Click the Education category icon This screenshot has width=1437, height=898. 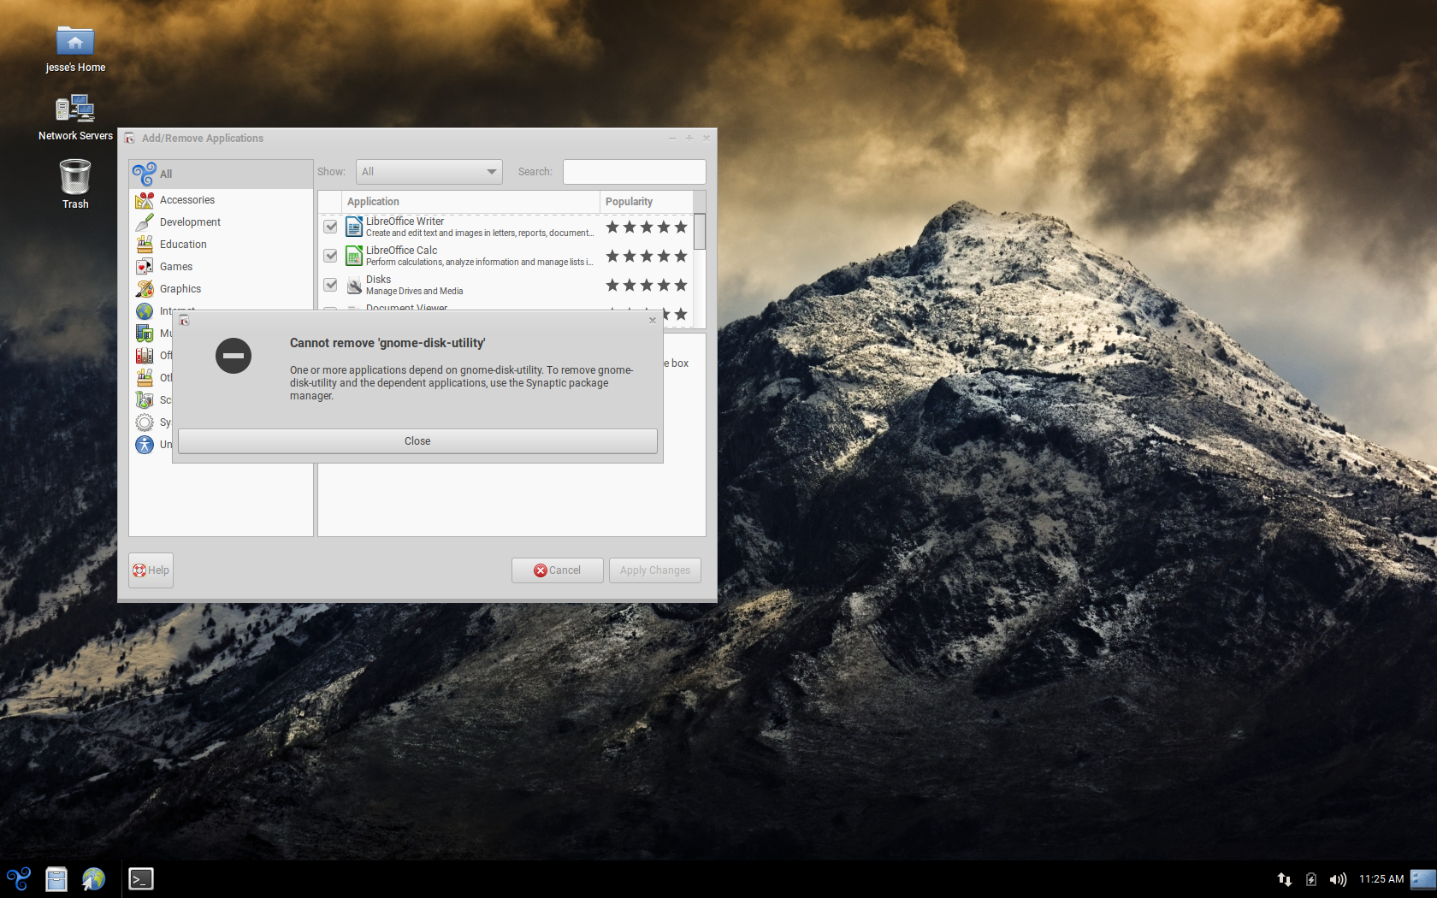point(145,245)
